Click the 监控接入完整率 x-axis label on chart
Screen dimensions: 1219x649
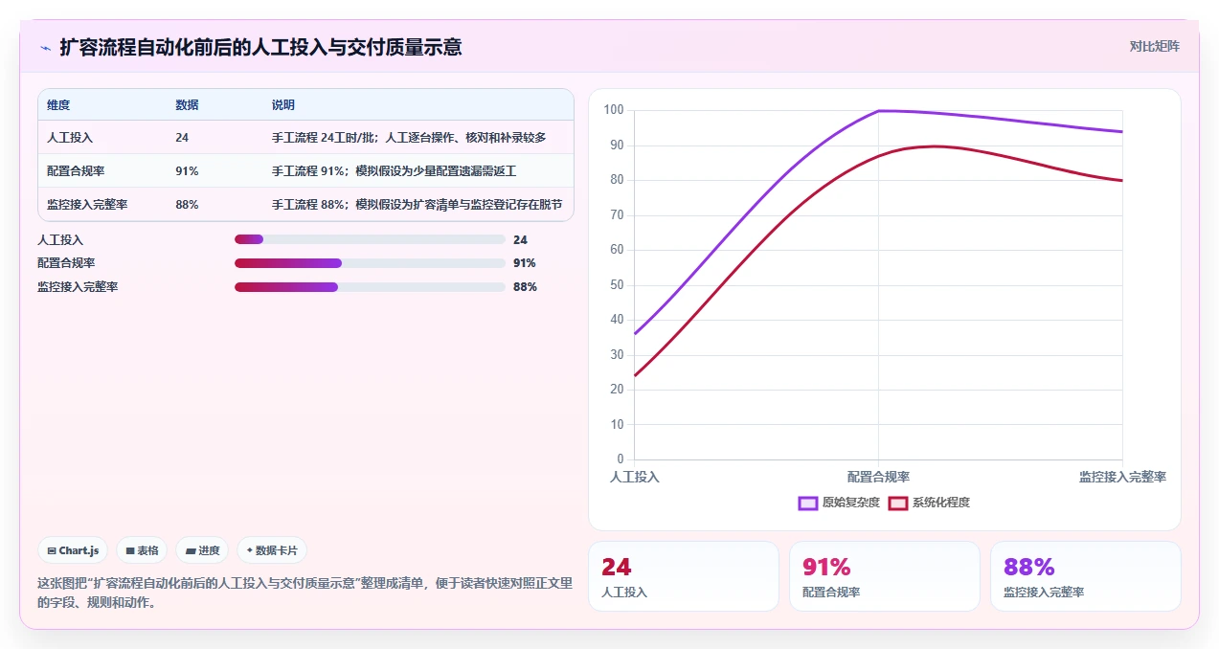tap(1122, 477)
